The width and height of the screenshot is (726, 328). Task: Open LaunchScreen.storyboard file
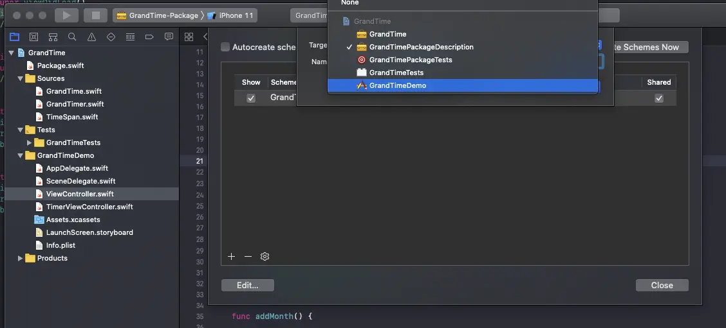coord(89,232)
